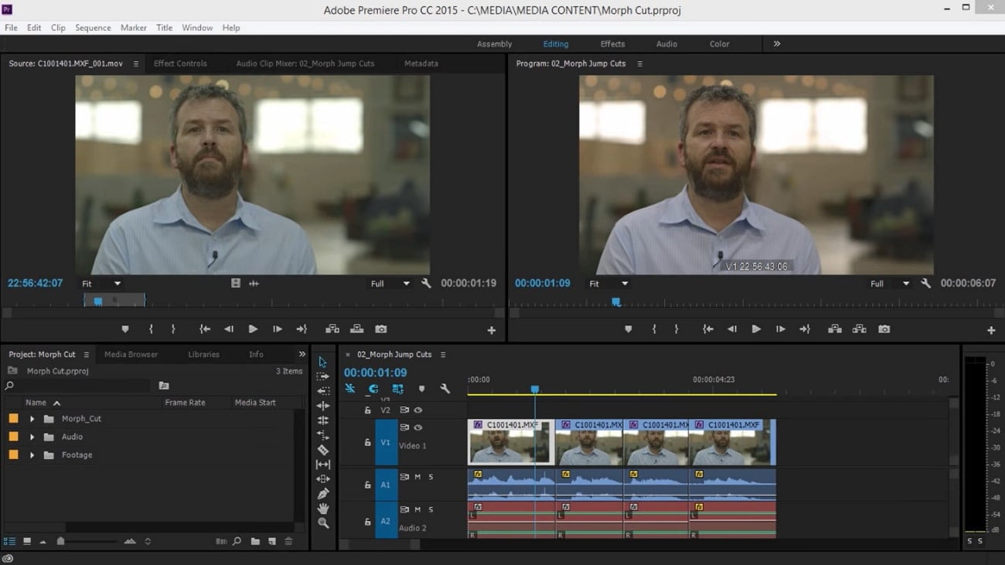The image size is (1005, 565).
Task: Click Overwrite button in Source monitor
Action: click(x=356, y=329)
